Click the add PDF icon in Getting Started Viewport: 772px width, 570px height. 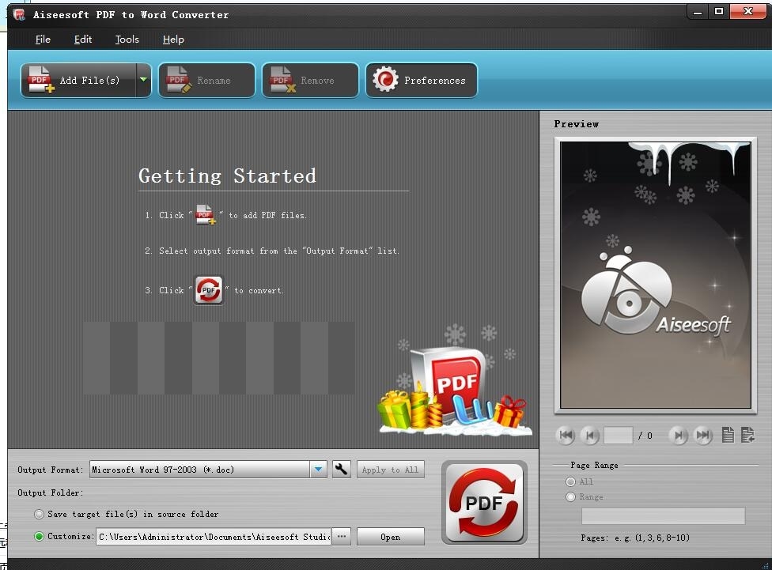[206, 214]
